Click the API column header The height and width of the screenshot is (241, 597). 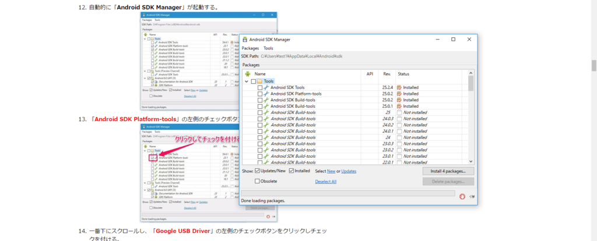tap(370, 74)
